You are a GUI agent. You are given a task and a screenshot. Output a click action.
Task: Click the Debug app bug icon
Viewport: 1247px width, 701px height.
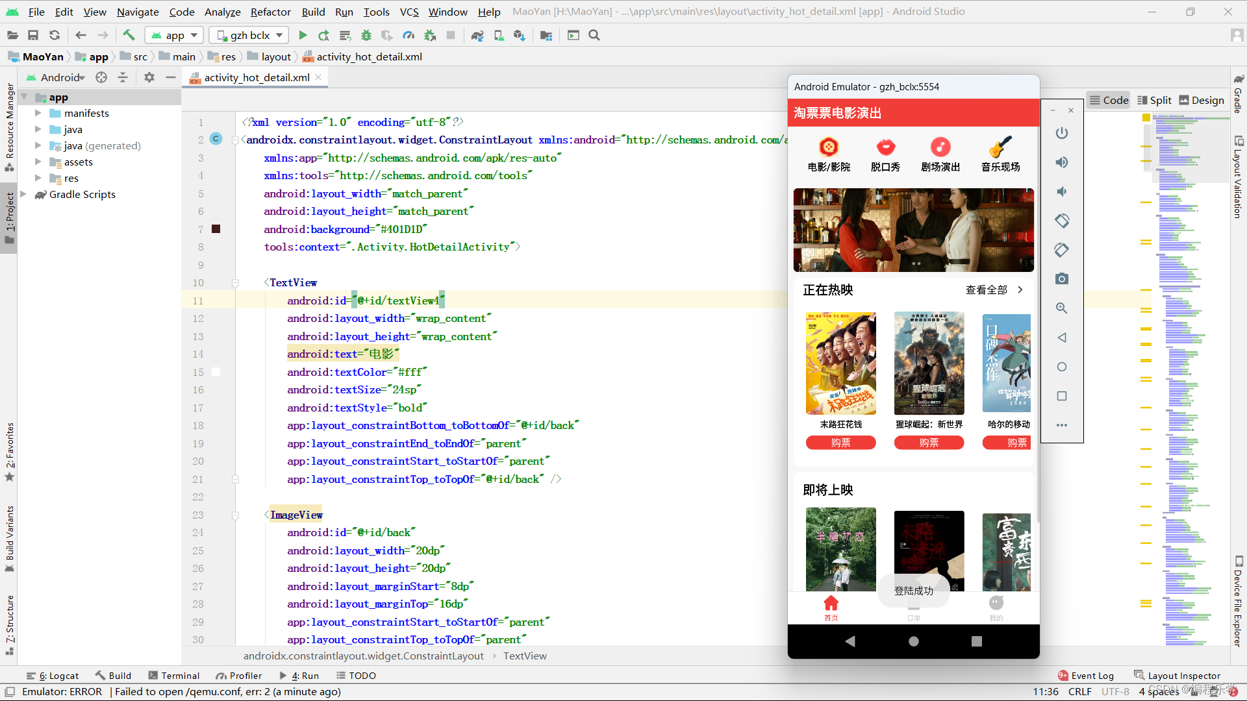pyautogui.click(x=366, y=35)
